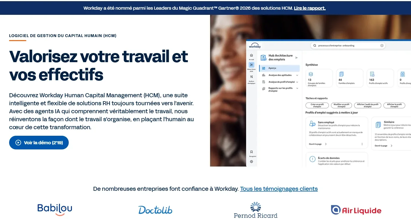Click the Pernod Ricard logo
The height and width of the screenshot is (219, 411).
[x=255, y=210]
